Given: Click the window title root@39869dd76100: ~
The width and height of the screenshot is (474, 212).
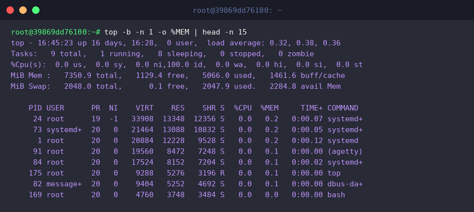Looking at the screenshot, I should pyautogui.click(x=237, y=10).
